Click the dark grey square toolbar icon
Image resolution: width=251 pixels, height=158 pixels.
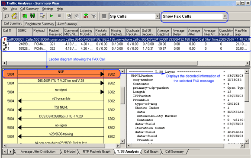coord(104,16)
